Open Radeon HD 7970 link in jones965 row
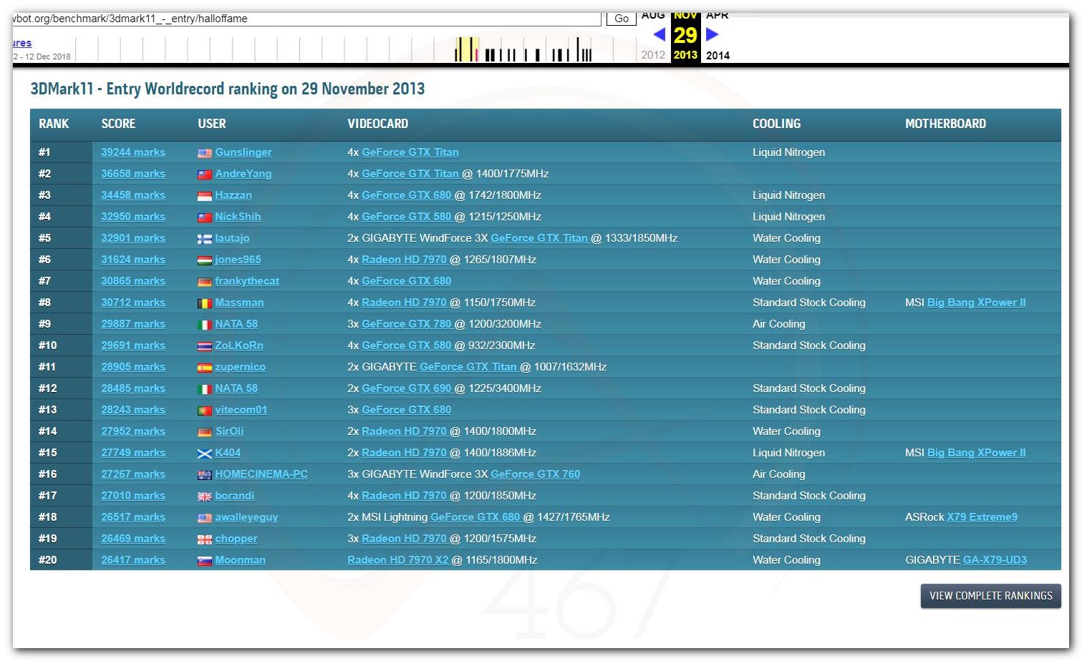This screenshot has width=1082, height=661. (405, 260)
